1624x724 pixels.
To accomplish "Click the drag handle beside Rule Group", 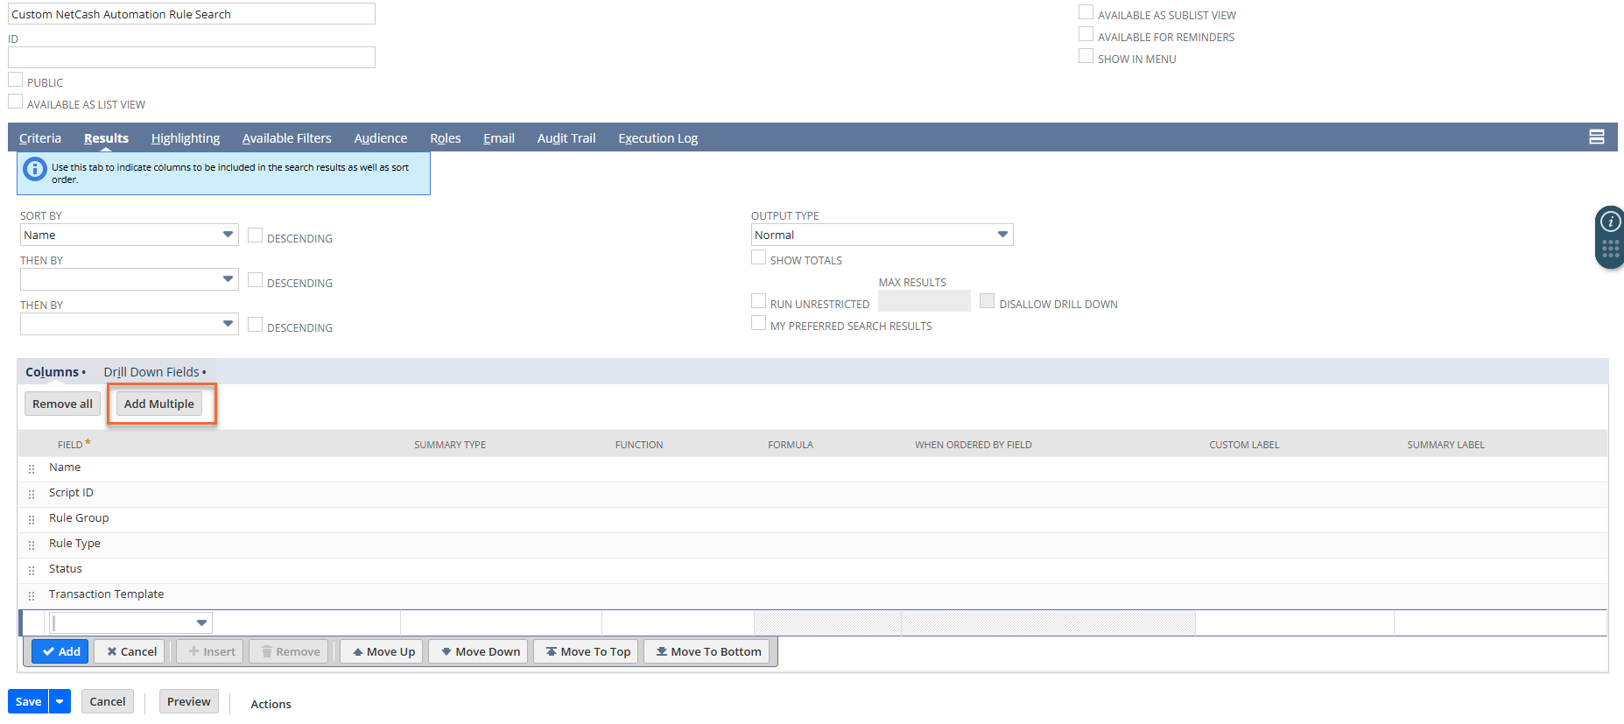I will [32, 520].
